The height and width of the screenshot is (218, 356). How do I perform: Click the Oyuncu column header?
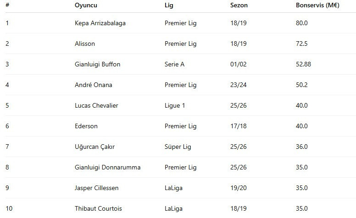tap(86, 5)
